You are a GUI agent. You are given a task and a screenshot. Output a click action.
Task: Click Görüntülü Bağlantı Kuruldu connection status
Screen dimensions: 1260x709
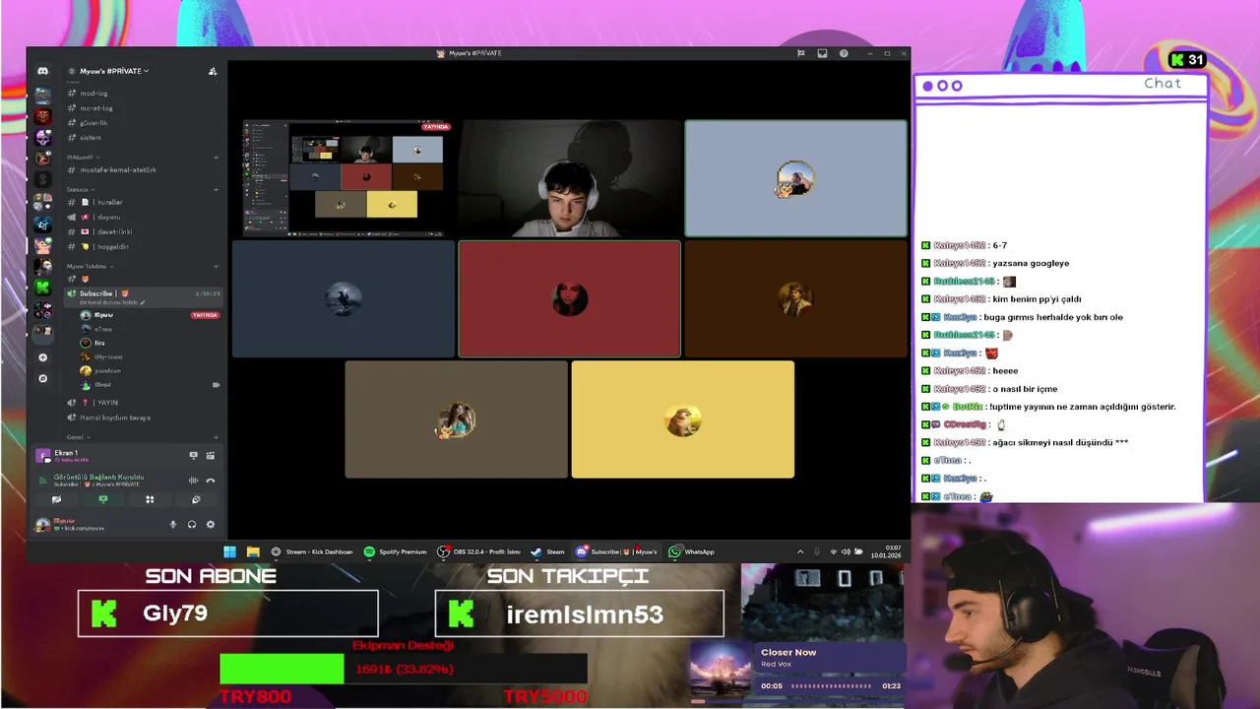[98, 478]
